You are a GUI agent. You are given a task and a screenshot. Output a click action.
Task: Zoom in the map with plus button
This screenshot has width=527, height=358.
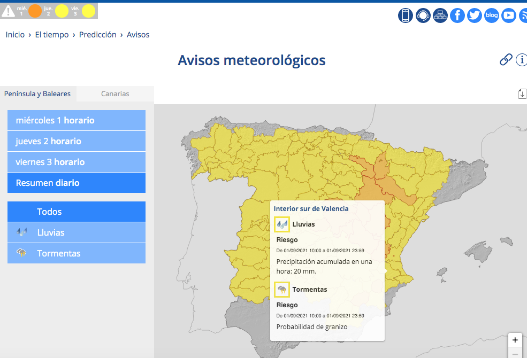click(515, 340)
